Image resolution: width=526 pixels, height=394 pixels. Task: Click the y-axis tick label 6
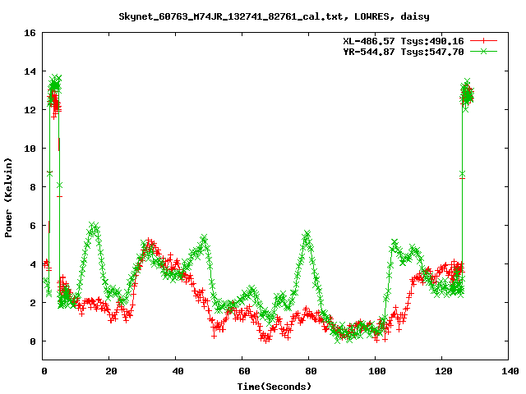pyautogui.click(x=33, y=226)
